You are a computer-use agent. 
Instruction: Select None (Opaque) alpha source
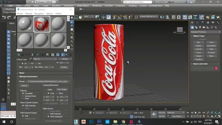(49, 117)
